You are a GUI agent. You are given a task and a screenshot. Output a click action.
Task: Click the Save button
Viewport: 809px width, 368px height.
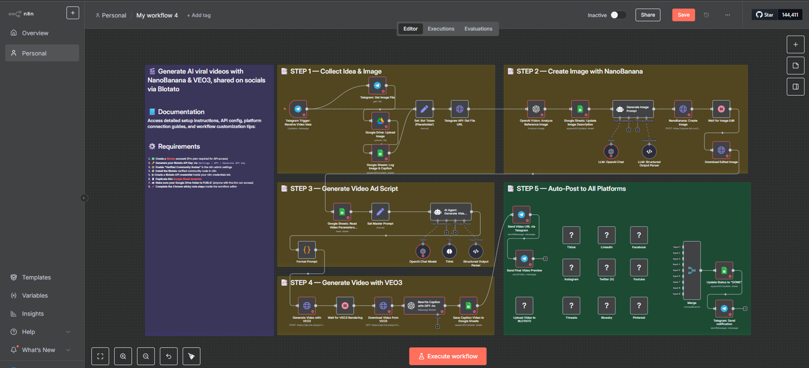coord(683,15)
